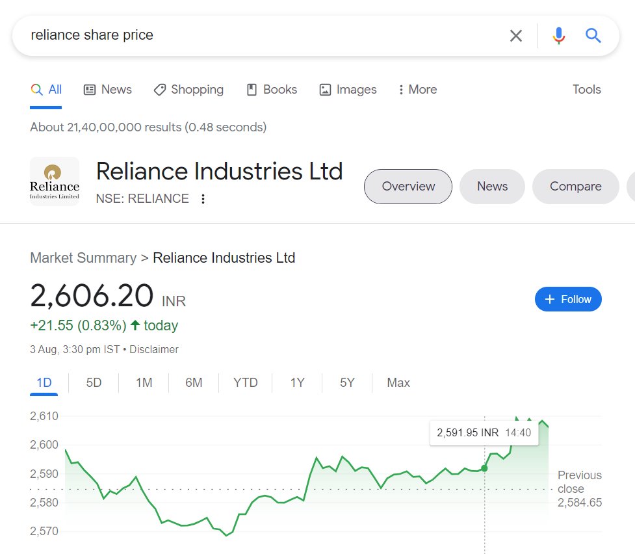
Task: Select the All results tab
Action: click(46, 90)
